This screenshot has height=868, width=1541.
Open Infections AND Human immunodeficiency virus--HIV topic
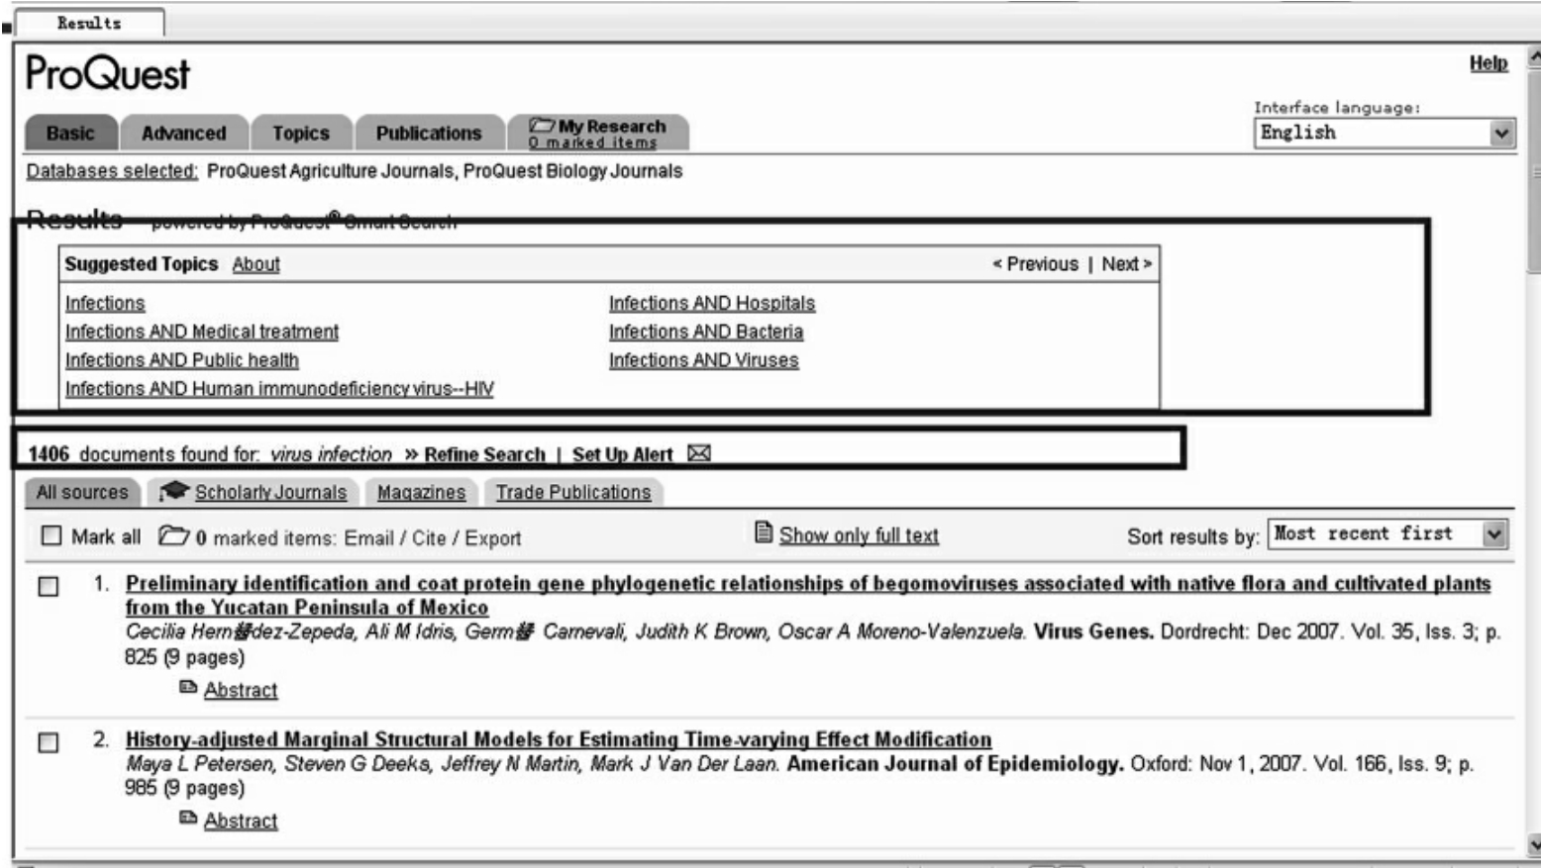click(x=279, y=389)
